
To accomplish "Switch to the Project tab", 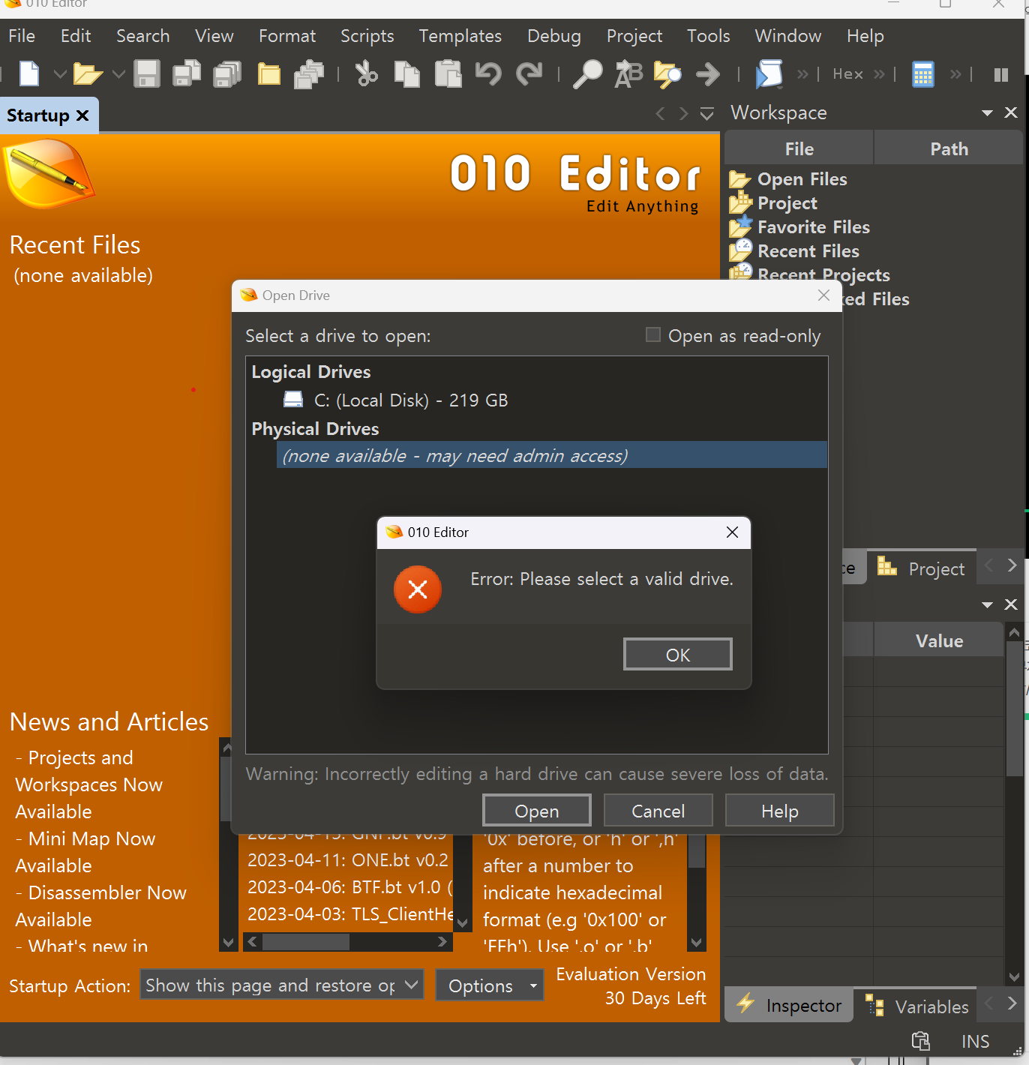I will coord(922,568).
